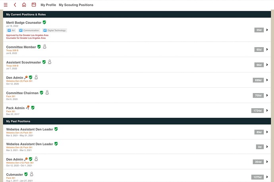Click green shield on Webelos Den (12) Den Admin

coord(31,159)
